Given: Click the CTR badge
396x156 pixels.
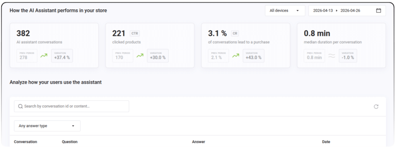Looking at the screenshot, I should point(135,33).
